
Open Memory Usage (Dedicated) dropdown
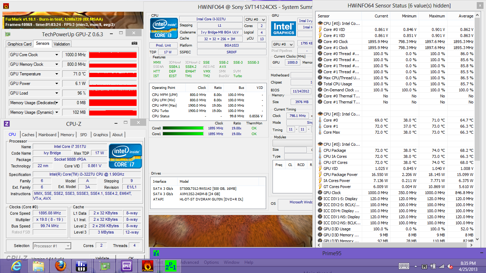coord(57,103)
